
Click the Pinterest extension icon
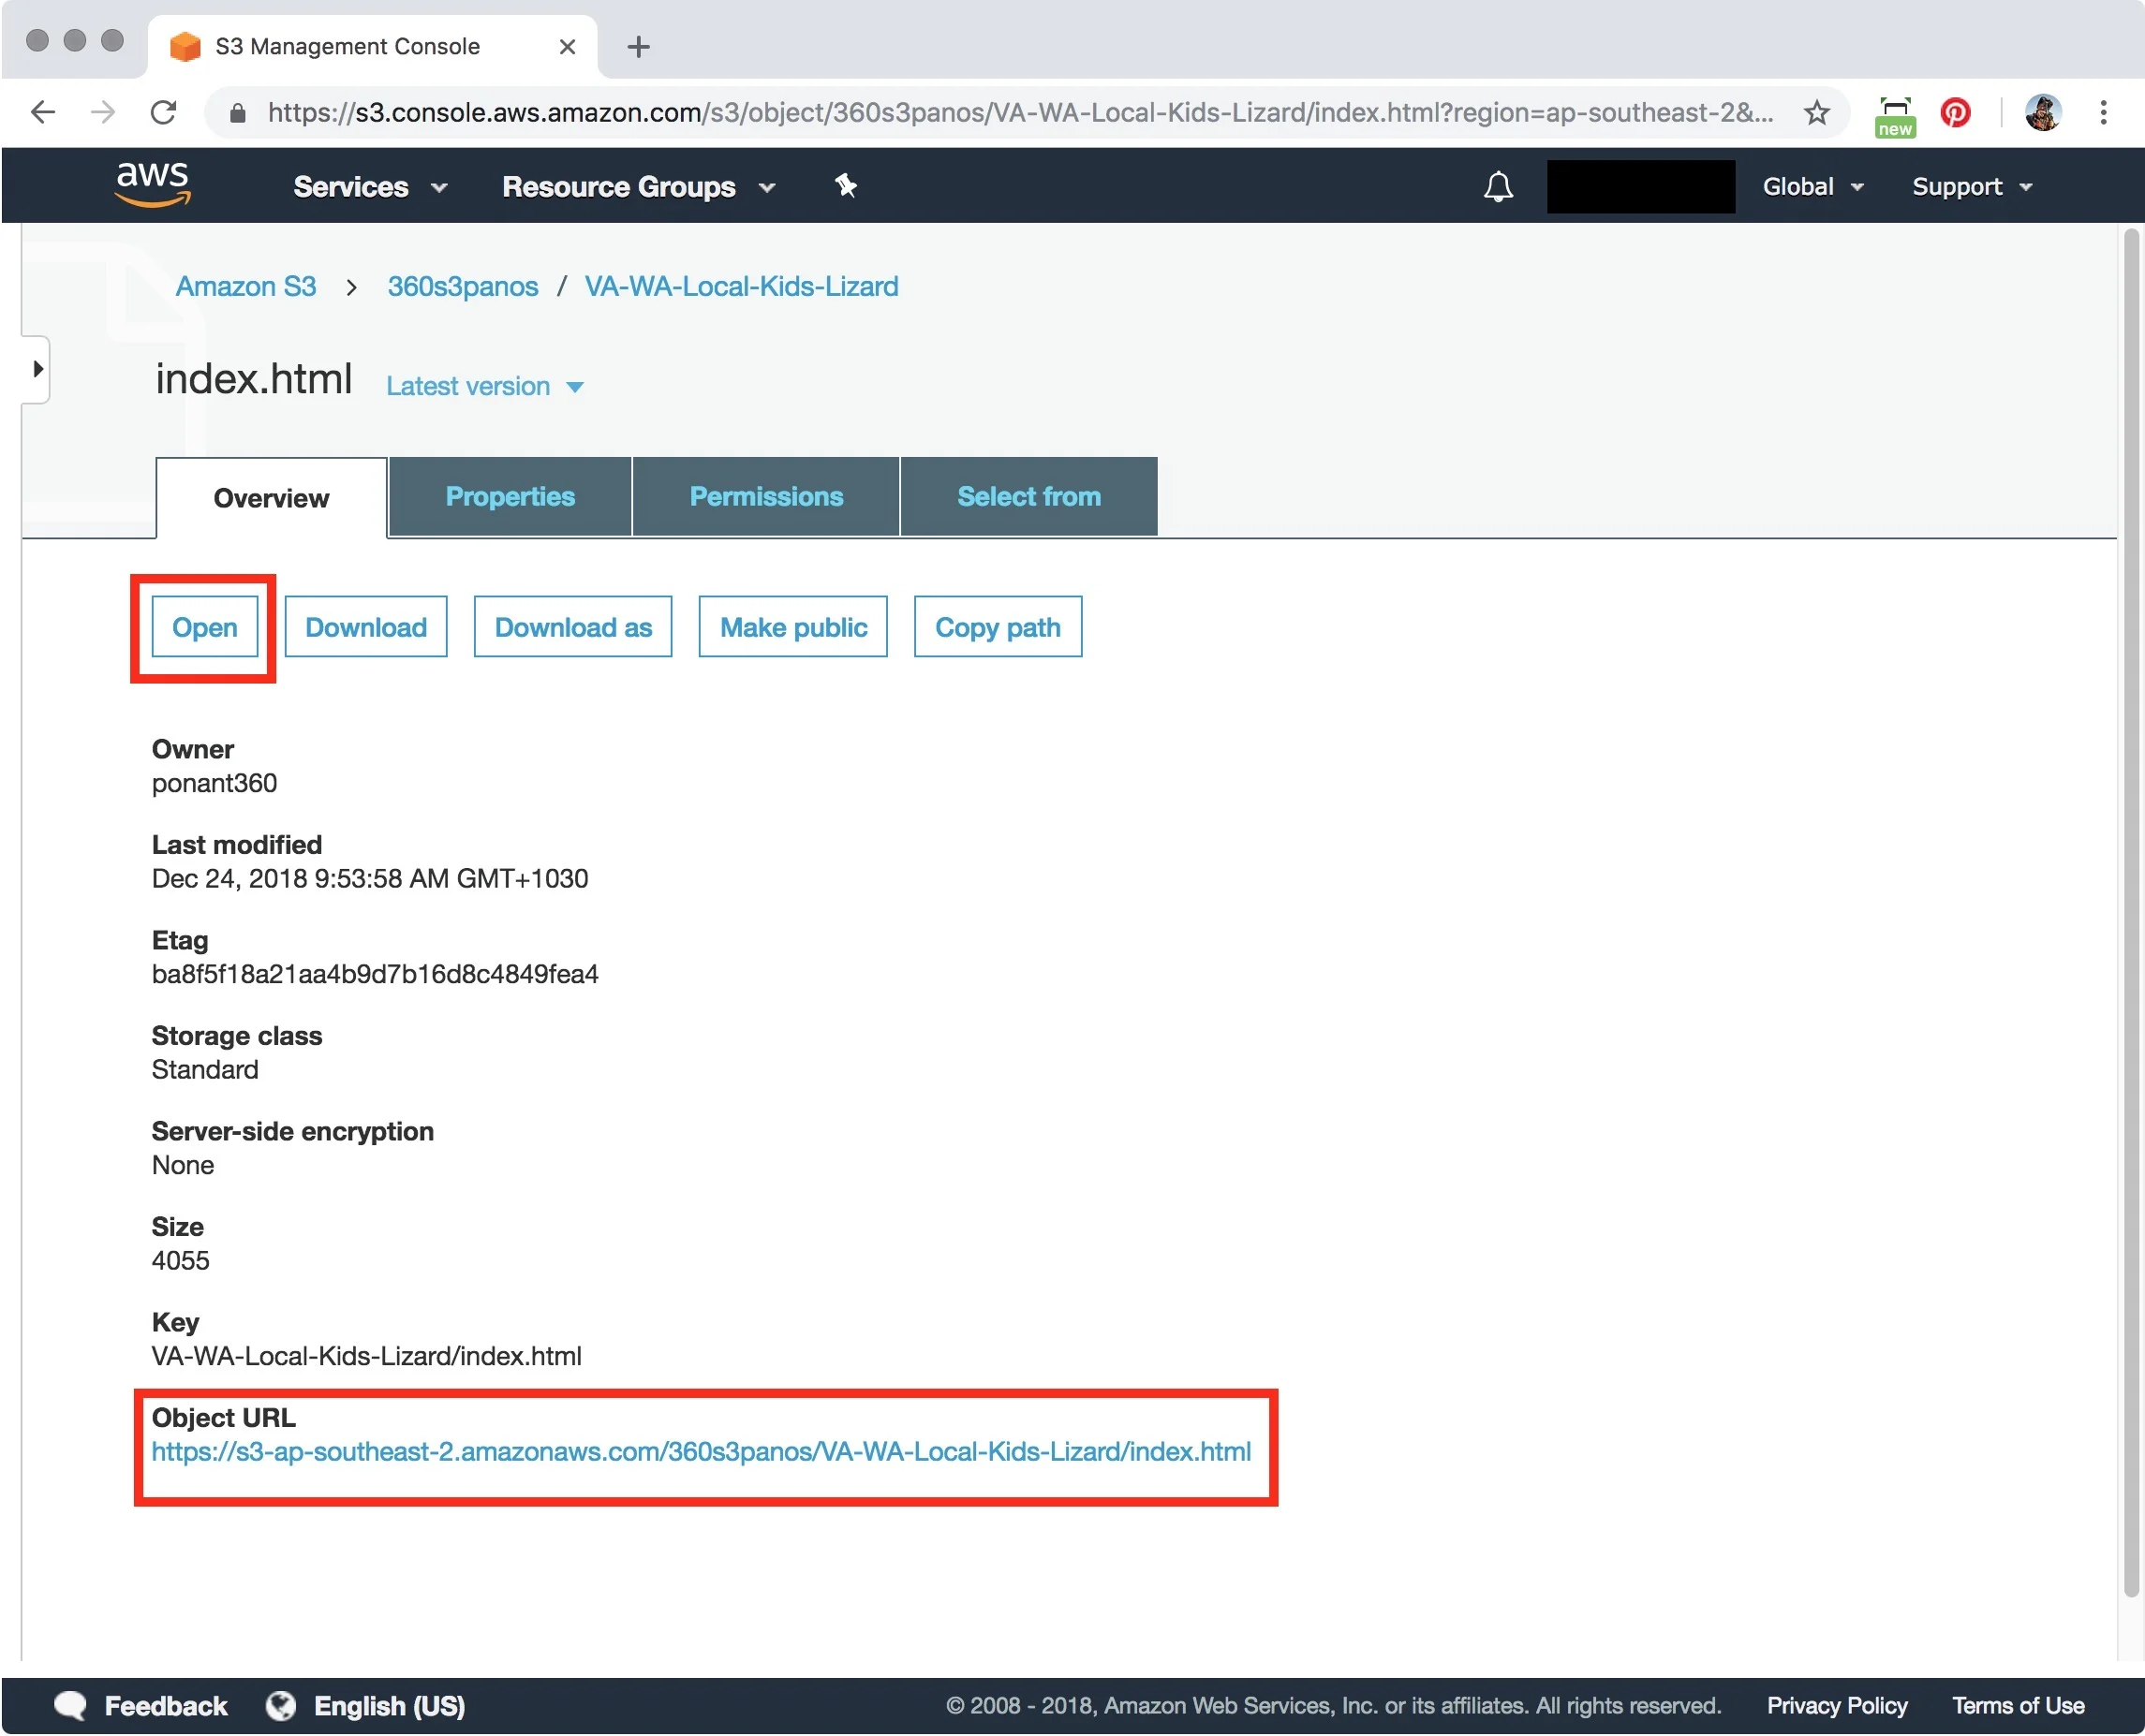[x=1955, y=112]
